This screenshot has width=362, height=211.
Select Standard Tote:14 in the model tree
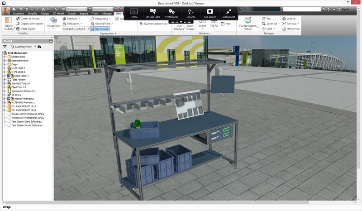(20, 83)
